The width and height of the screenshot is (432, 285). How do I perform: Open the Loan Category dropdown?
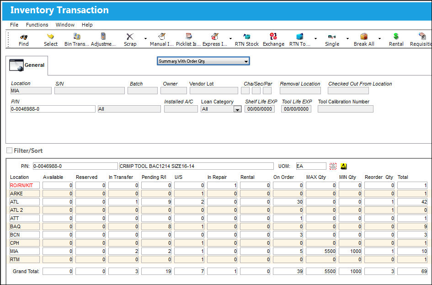(x=237, y=109)
